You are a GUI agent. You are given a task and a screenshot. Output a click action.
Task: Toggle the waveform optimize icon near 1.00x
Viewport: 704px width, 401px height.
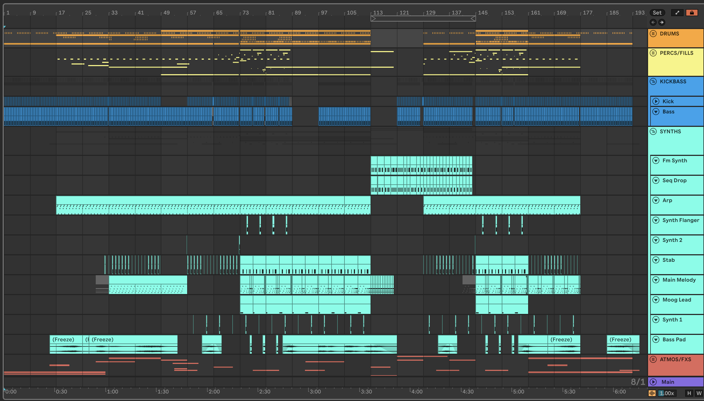[x=652, y=393]
